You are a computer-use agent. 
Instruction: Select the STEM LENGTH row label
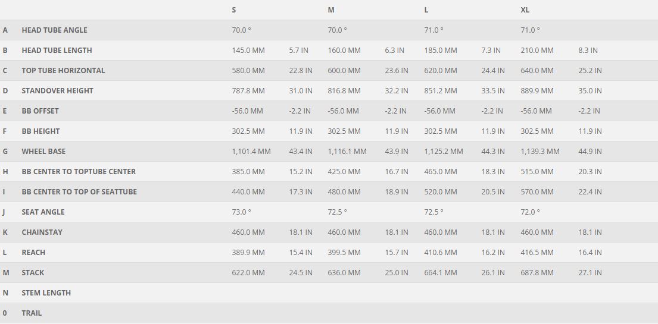(46, 292)
